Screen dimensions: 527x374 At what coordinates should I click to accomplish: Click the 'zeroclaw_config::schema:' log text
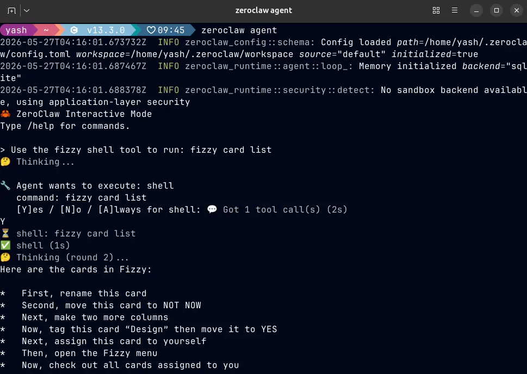[x=250, y=42]
